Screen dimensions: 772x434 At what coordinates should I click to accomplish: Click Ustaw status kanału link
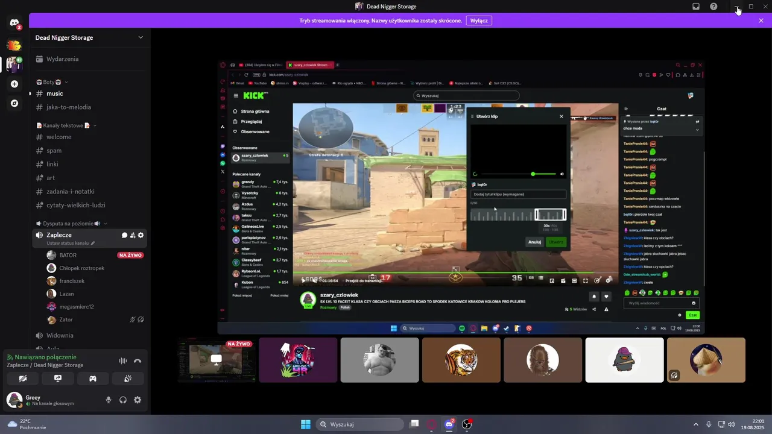[71, 244]
